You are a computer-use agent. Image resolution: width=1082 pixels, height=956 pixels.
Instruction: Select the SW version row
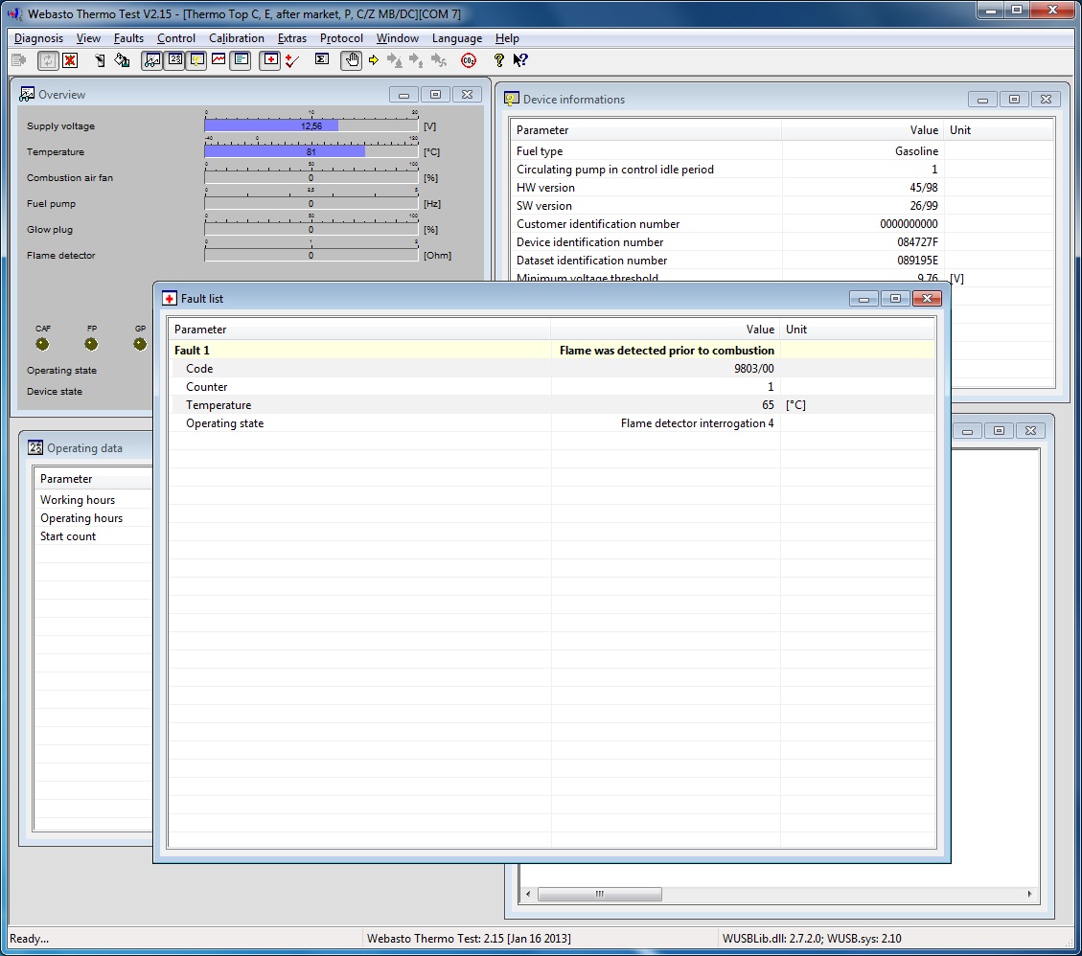pyautogui.click(x=783, y=206)
